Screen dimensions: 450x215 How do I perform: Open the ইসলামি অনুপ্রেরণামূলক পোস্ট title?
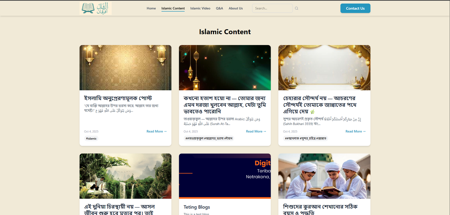click(118, 98)
